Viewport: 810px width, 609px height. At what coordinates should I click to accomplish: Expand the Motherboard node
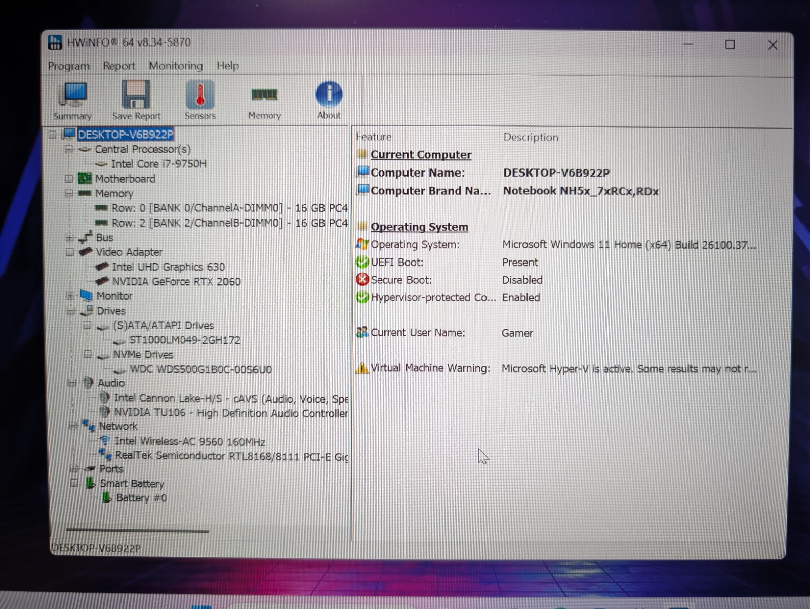click(x=68, y=179)
